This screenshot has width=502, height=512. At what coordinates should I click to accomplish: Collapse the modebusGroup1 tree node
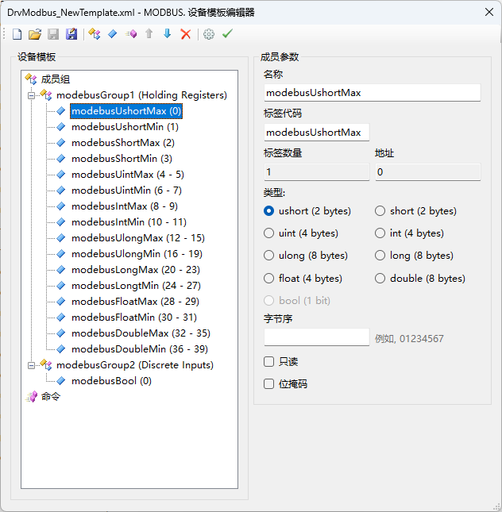(x=32, y=96)
